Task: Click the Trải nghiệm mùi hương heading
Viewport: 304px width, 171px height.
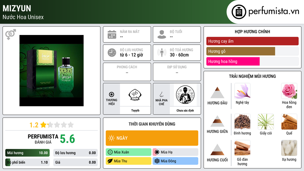Action: 252,76
